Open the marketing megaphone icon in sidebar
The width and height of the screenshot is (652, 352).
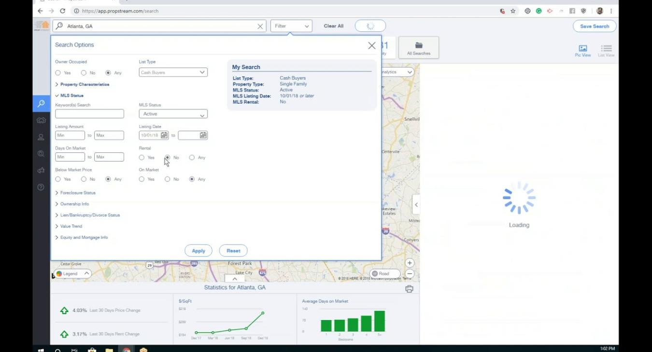coord(41,170)
